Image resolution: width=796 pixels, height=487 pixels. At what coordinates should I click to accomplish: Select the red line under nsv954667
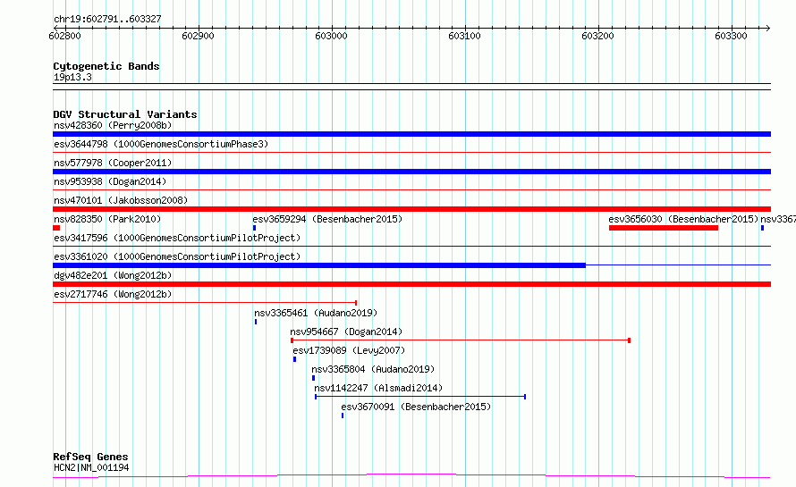[461, 340]
